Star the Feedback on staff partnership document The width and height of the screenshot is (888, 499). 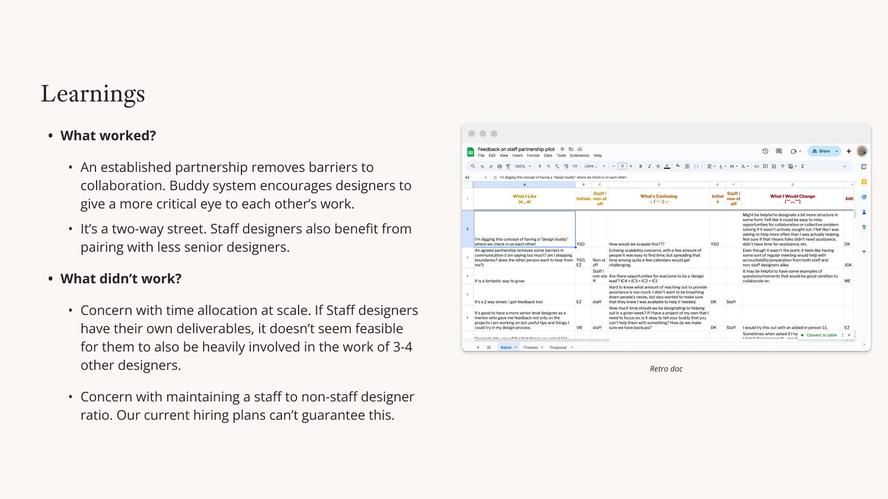tap(562, 149)
